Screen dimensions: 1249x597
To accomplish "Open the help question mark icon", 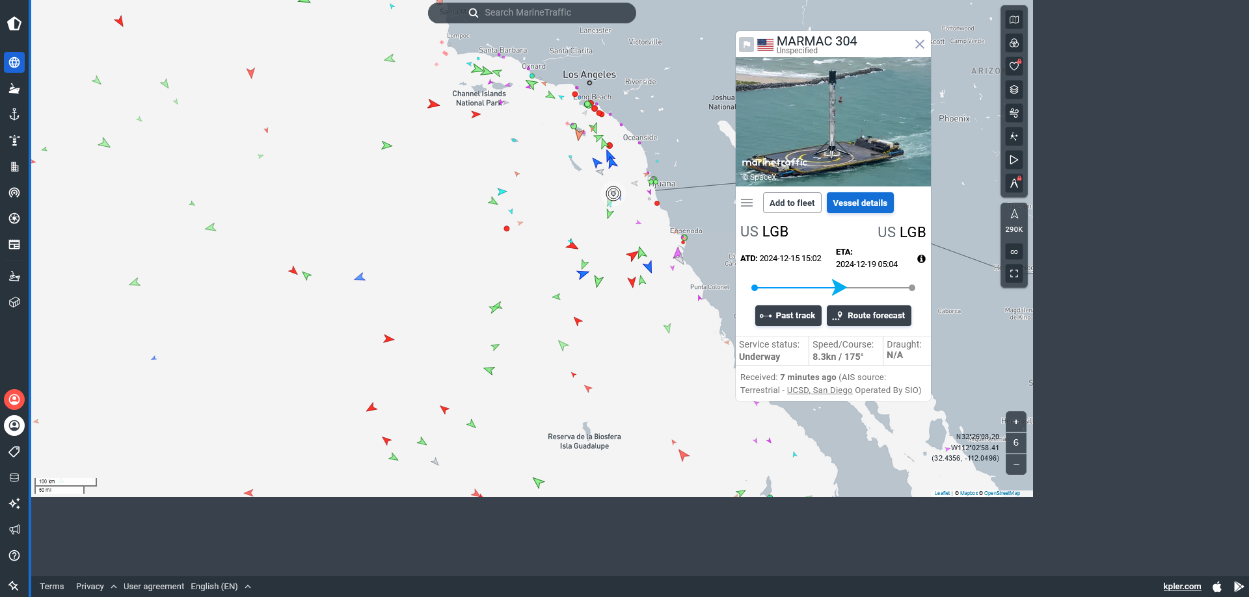I will (x=14, y=555).
